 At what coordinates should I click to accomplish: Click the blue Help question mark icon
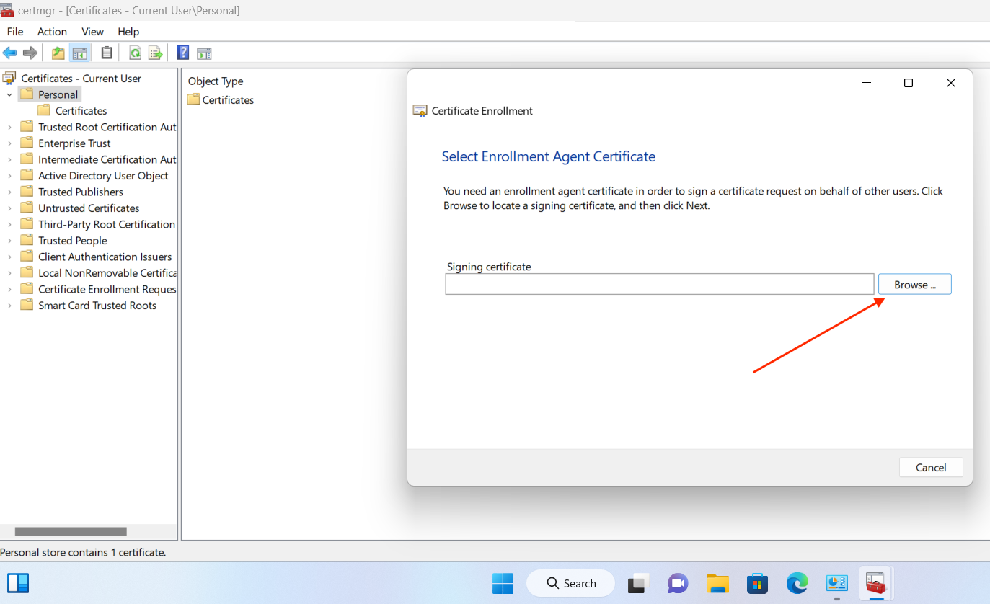point(183,53)
